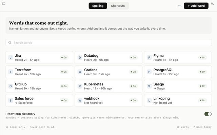The height and width of the screenshot is (135, 217).
Task: Click the F letter badge for Figma
Action: [x=149, y=58]
